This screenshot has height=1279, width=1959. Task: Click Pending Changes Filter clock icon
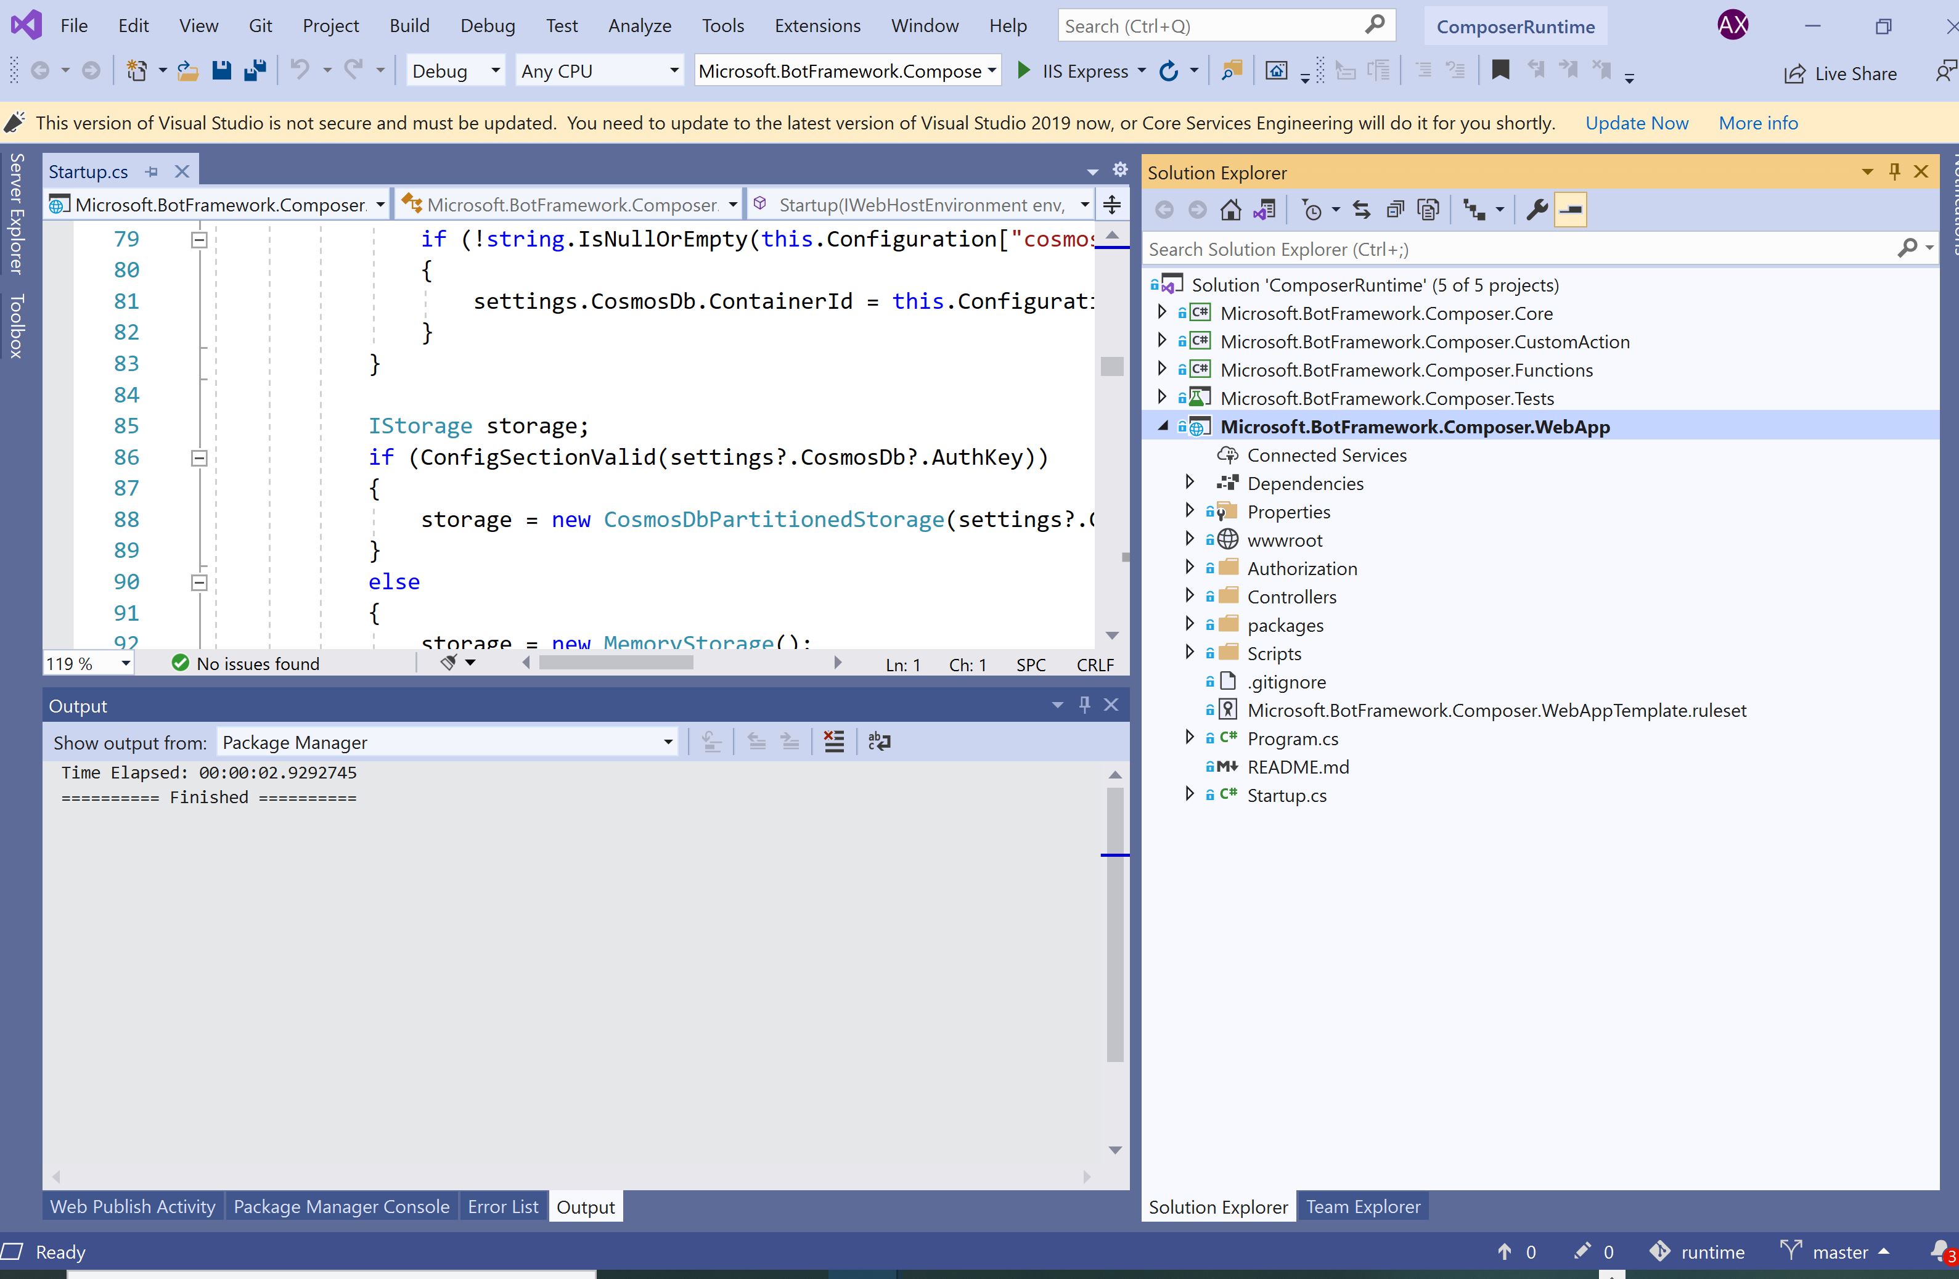[x=1312, y=210]
